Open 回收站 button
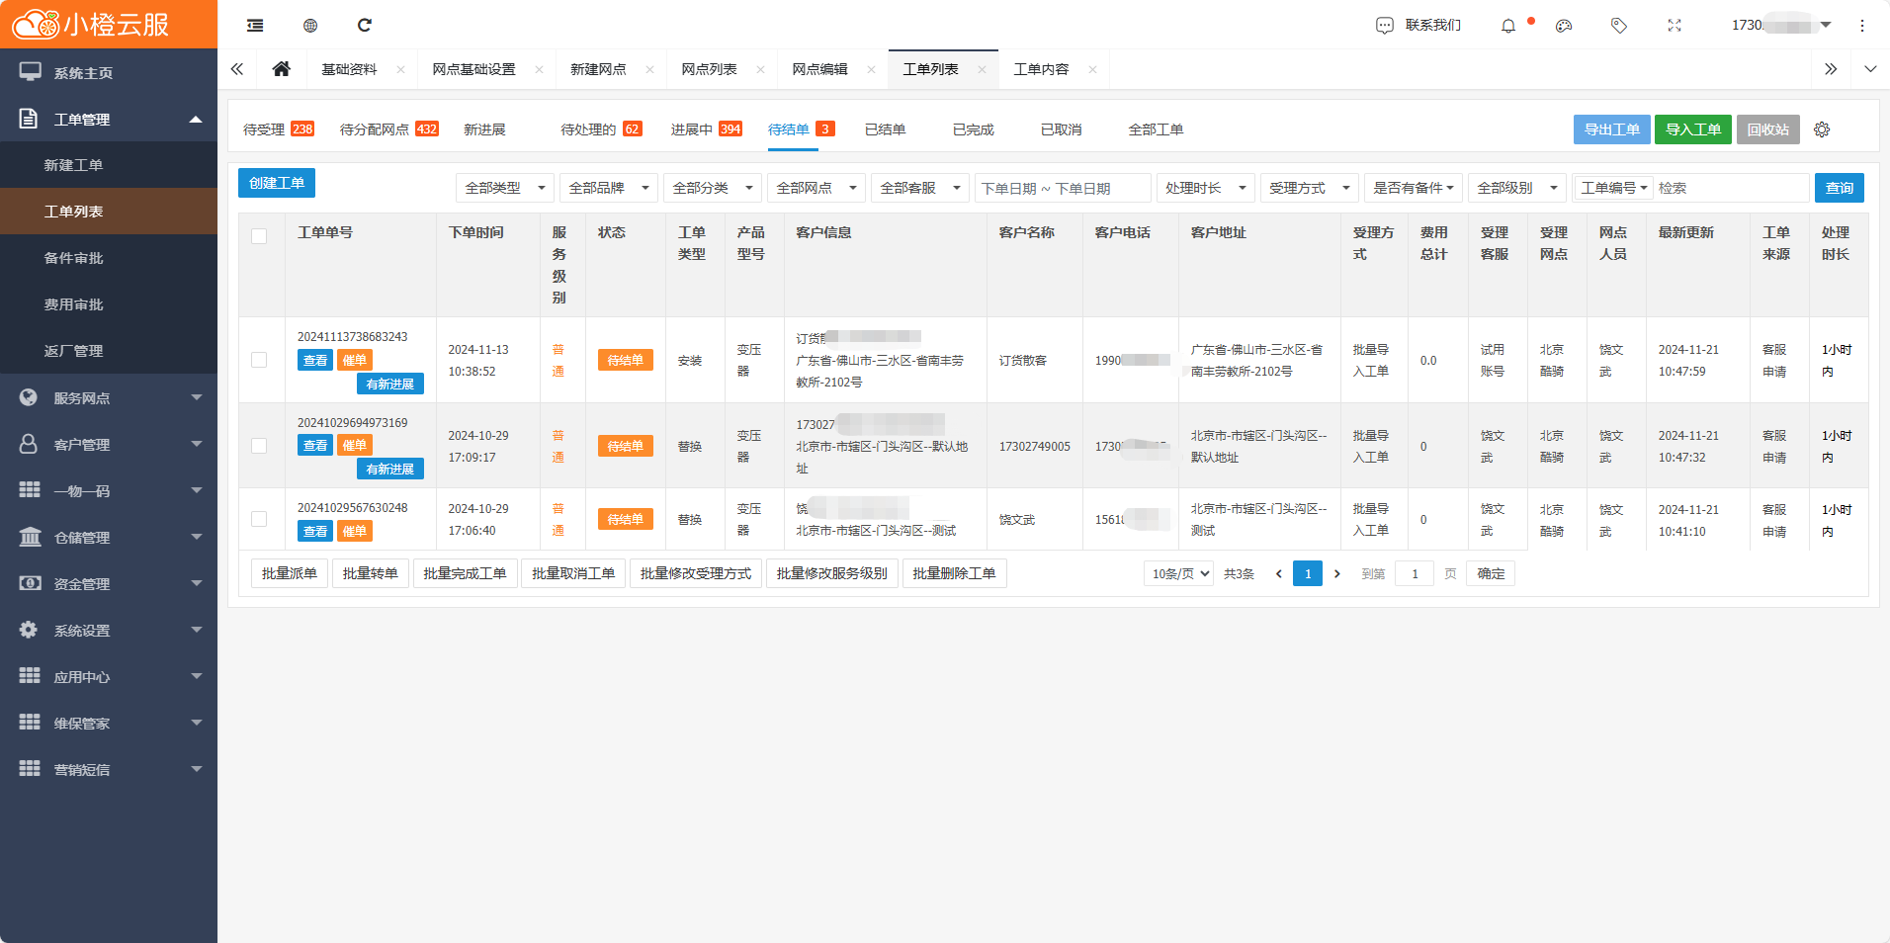Image resolution: width=1890 pixels, height=943 pixels. 1768,129
